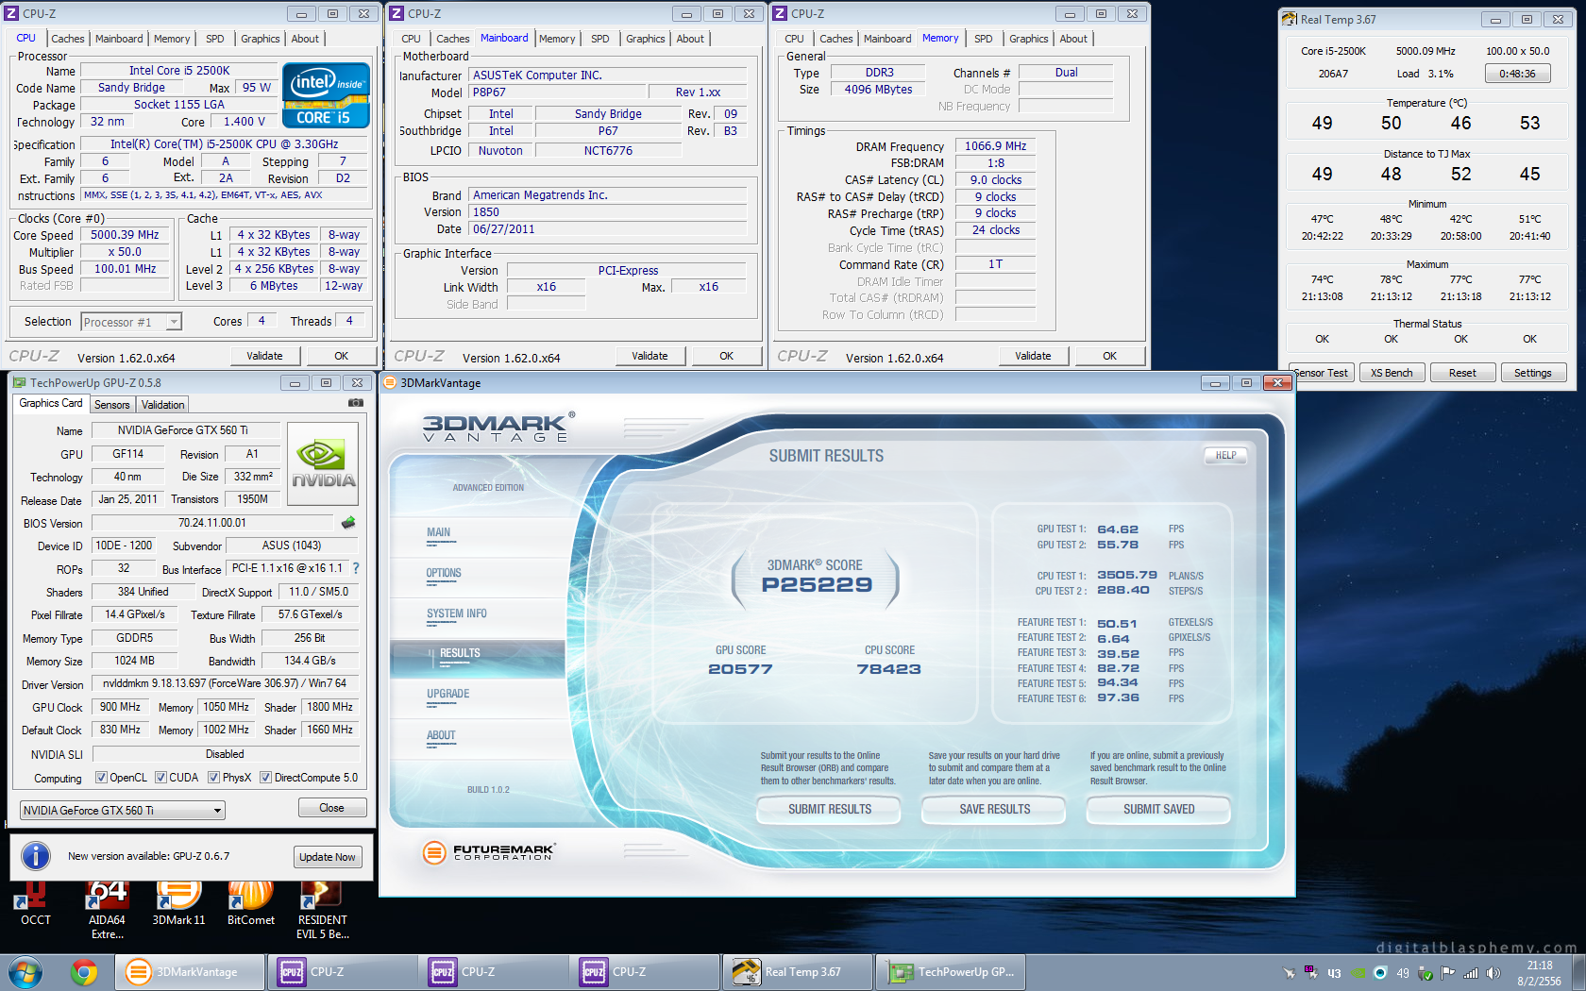Launch Google Chrome from the taskbar
Screen dimensions: 1586x991
pyautogui.click(x=84, y=972)
